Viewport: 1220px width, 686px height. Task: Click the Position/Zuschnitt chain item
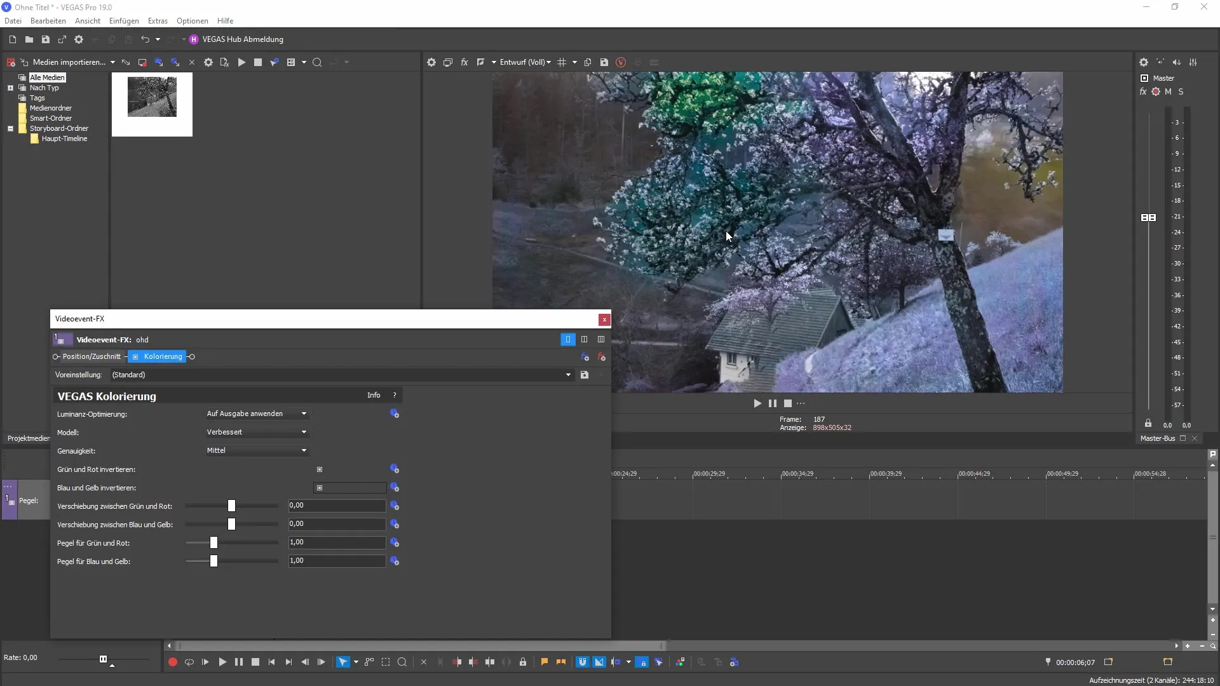(91, 357)
